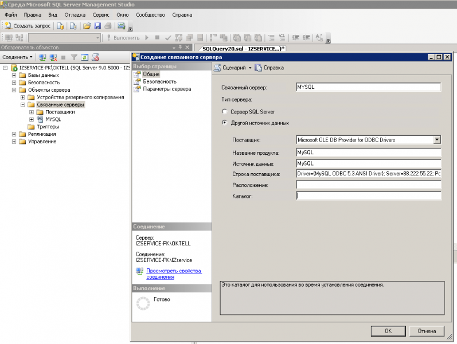Open the Сообщество menu
457x344 pixels.
(x=150, y=15)
